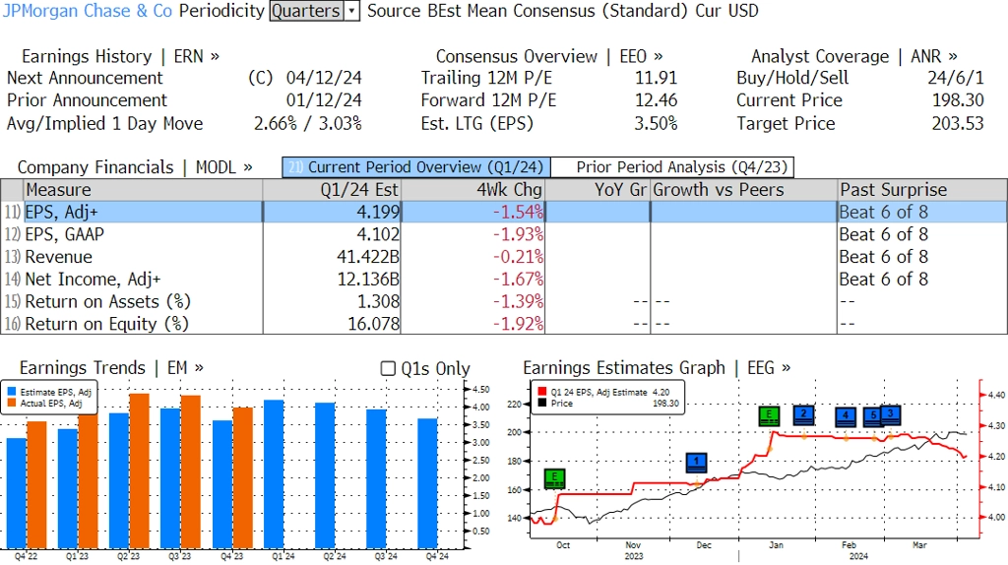The height and width of the screenshot is (565, 1008).
Task: Click the Q1/24 Est column header
Action: click(332, 190)
